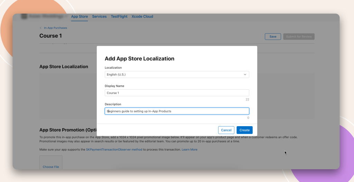
Task: Click the Display Name field containing Course 1
Action: pyautogui.click(x=177, y=93)
